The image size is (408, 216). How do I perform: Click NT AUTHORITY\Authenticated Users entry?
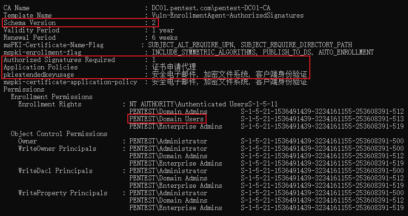click(x=188, y=104)
